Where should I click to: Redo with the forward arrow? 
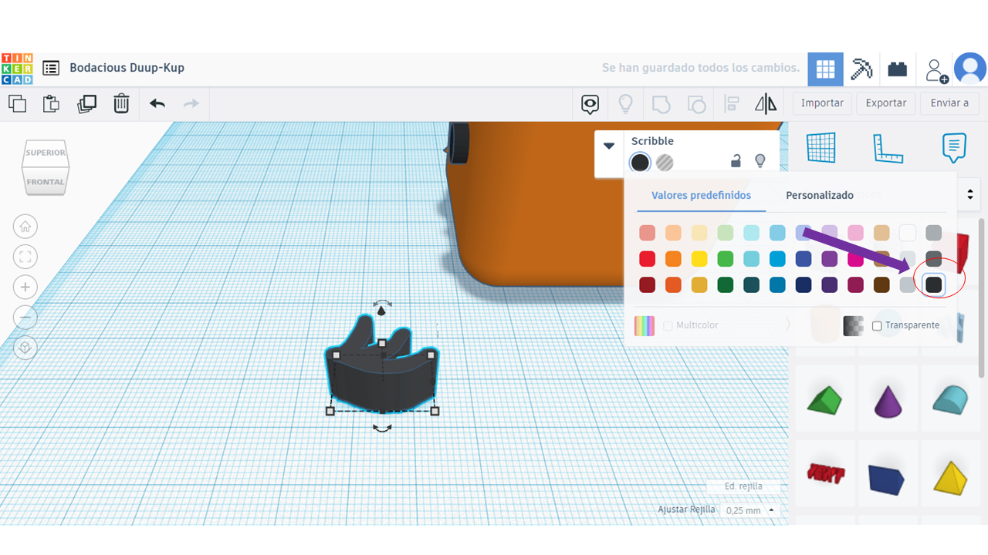click(191, 103)
